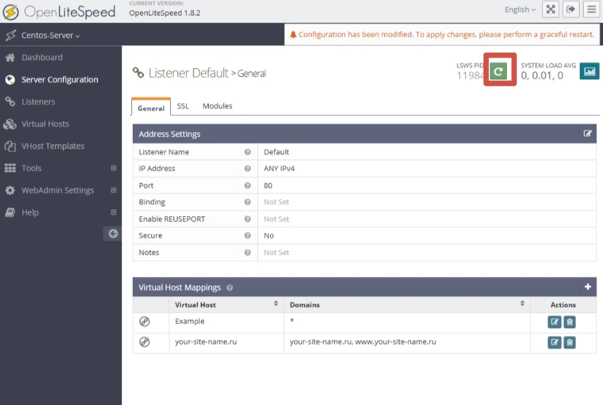Open Listeners in sidebar

38,102
